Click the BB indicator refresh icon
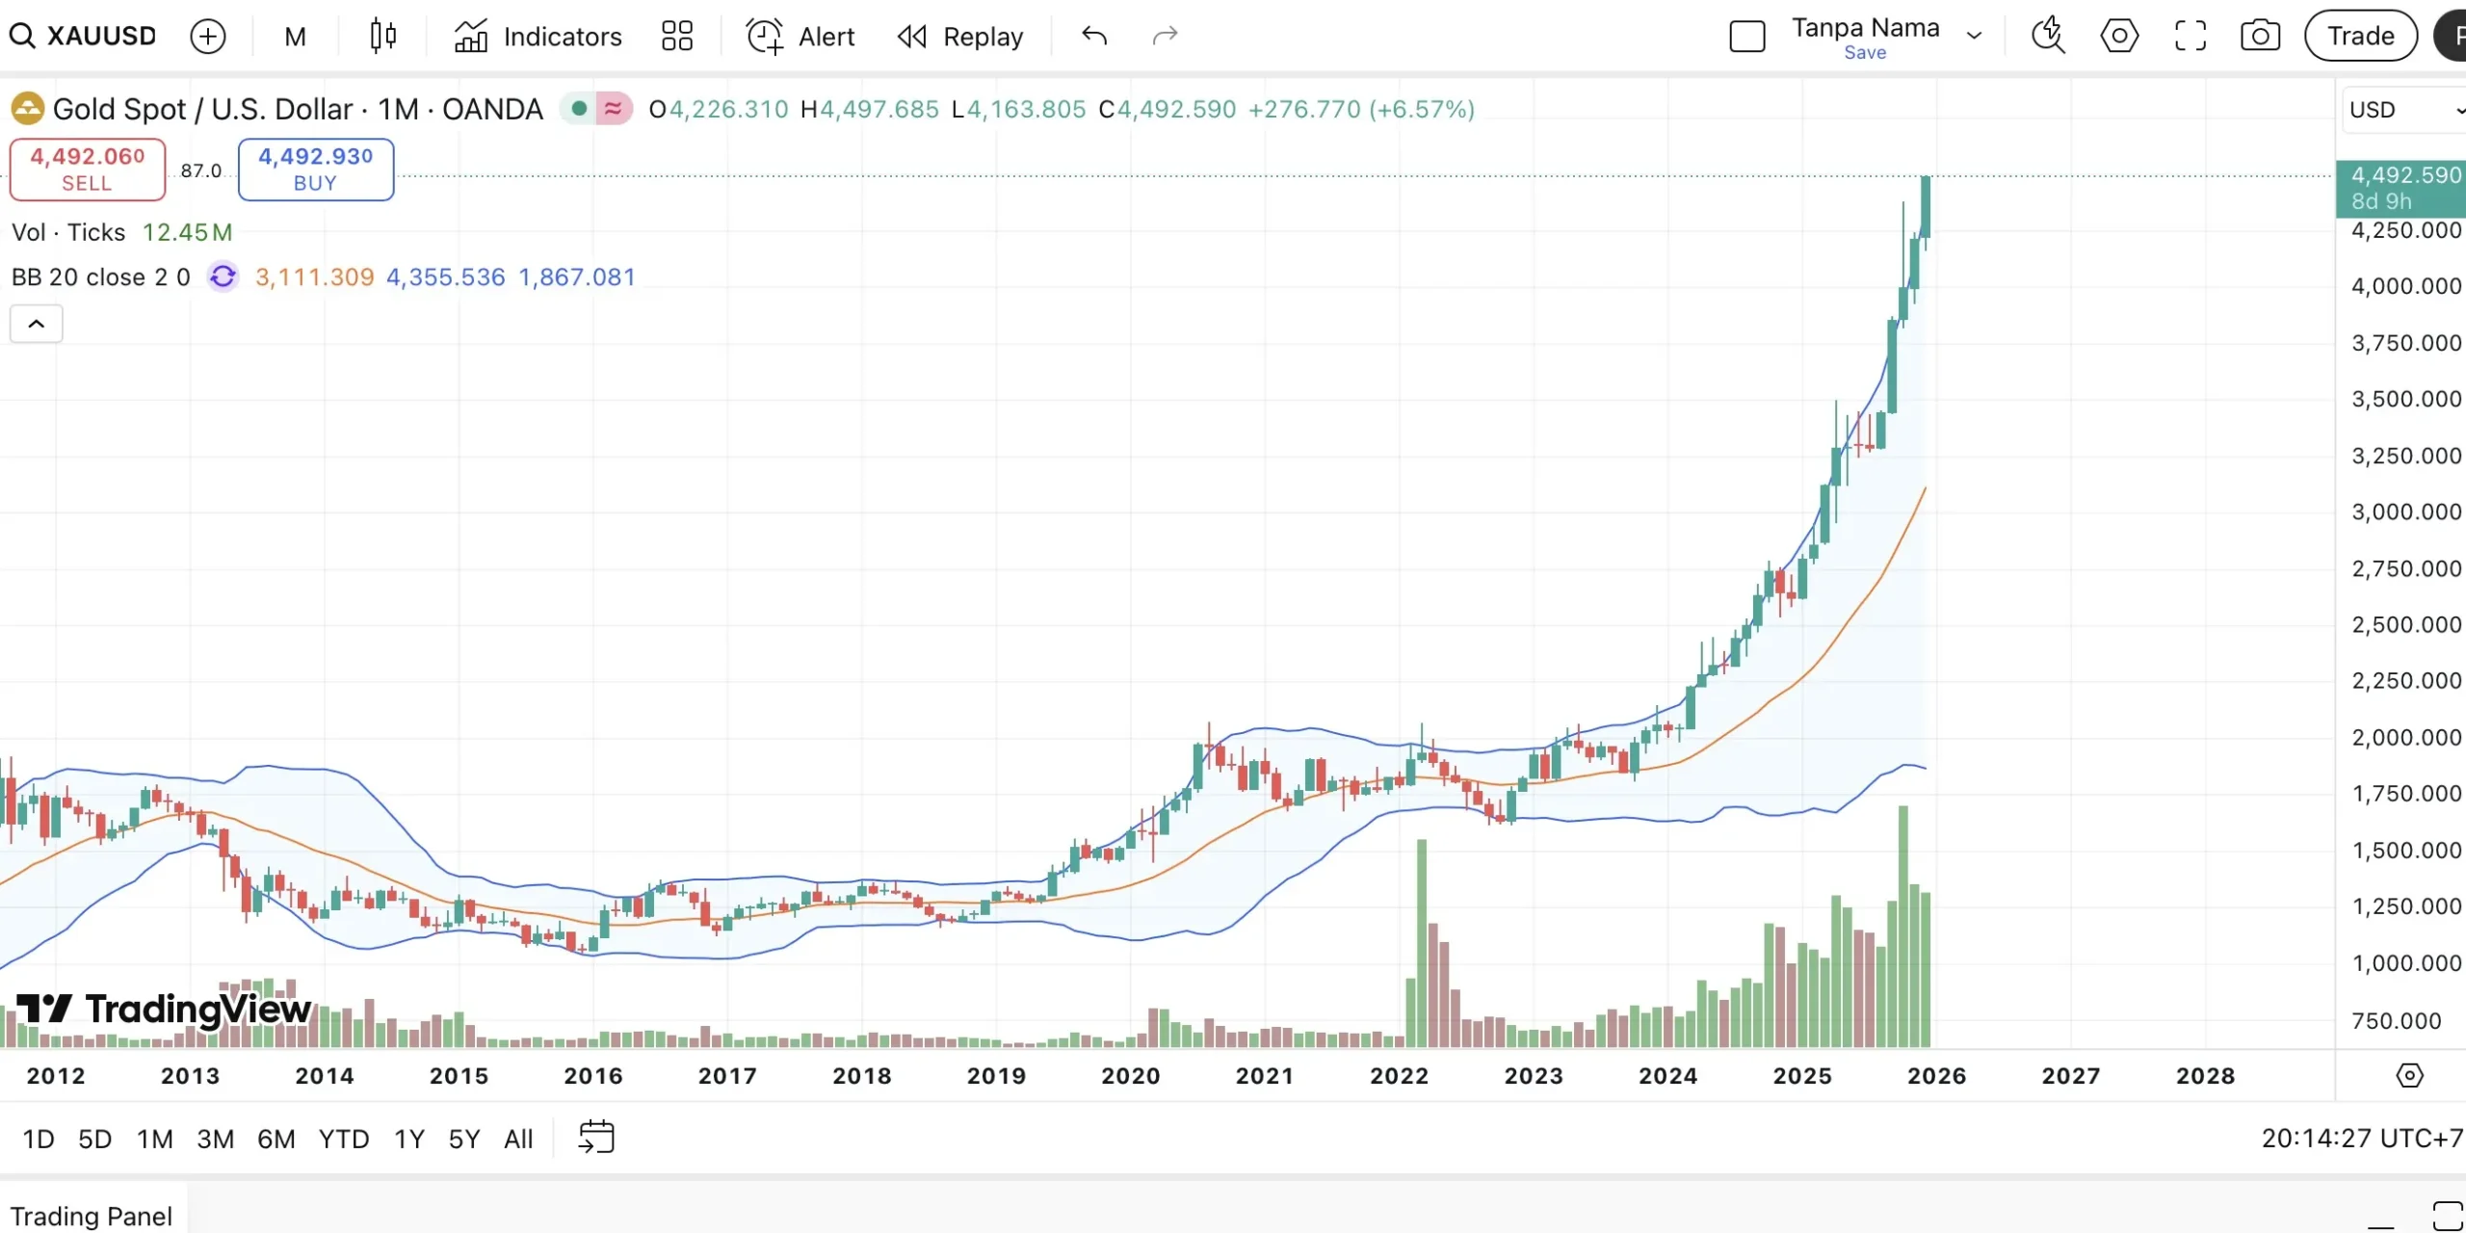This screenshot has height=1233, width=2466. [x=222, y=276]
